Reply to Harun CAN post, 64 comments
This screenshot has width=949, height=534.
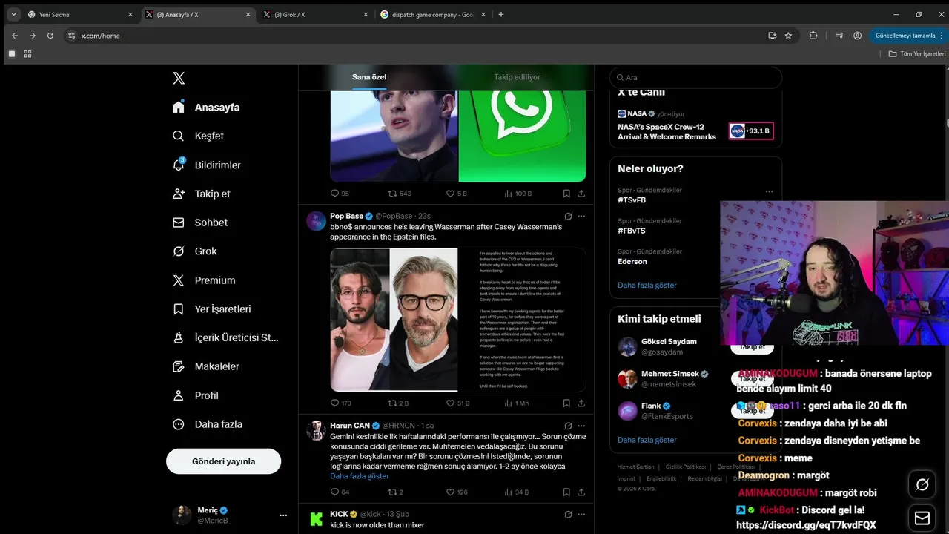tap(340, 492)
